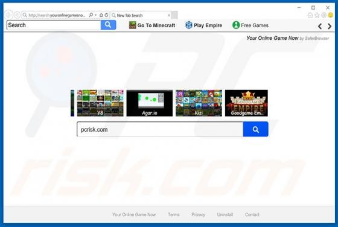
Task: Refresh the page with reload icon
Action: [x=106, y=15]
